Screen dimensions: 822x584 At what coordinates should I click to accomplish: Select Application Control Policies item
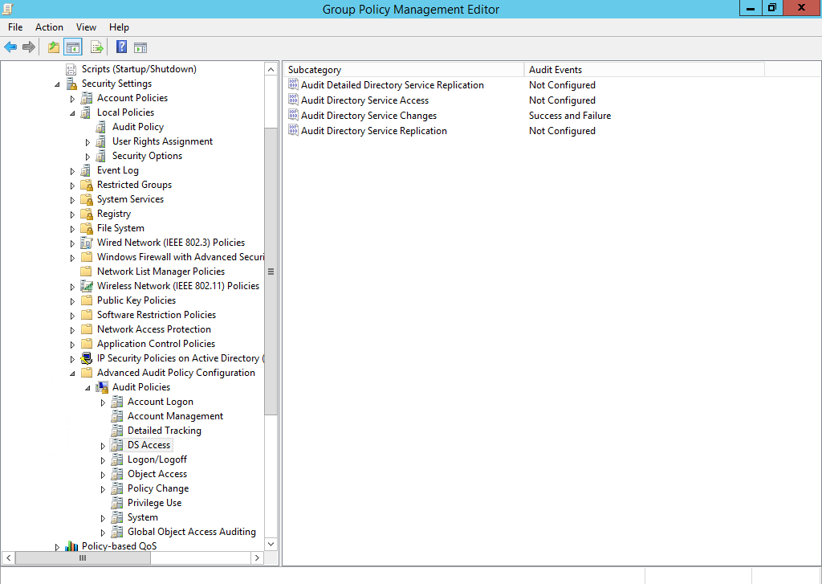[x=156, y=344]
